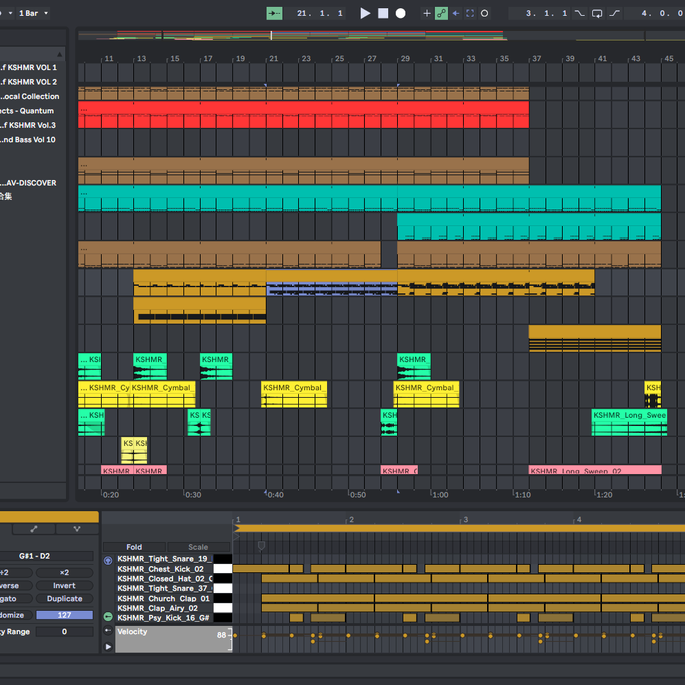685x685 pixels.
Task: Click the Randomize velocity value field 127
Action: pos(64,615)
